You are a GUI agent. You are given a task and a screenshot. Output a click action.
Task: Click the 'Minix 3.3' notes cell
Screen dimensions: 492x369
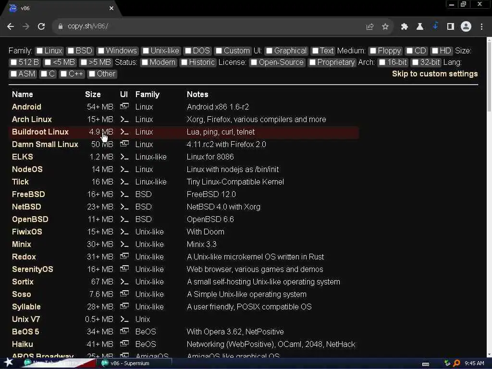(201, 244)
